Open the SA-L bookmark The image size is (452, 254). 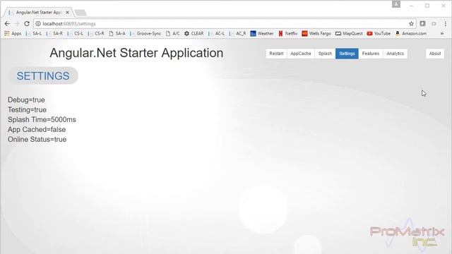coord(34,33)
